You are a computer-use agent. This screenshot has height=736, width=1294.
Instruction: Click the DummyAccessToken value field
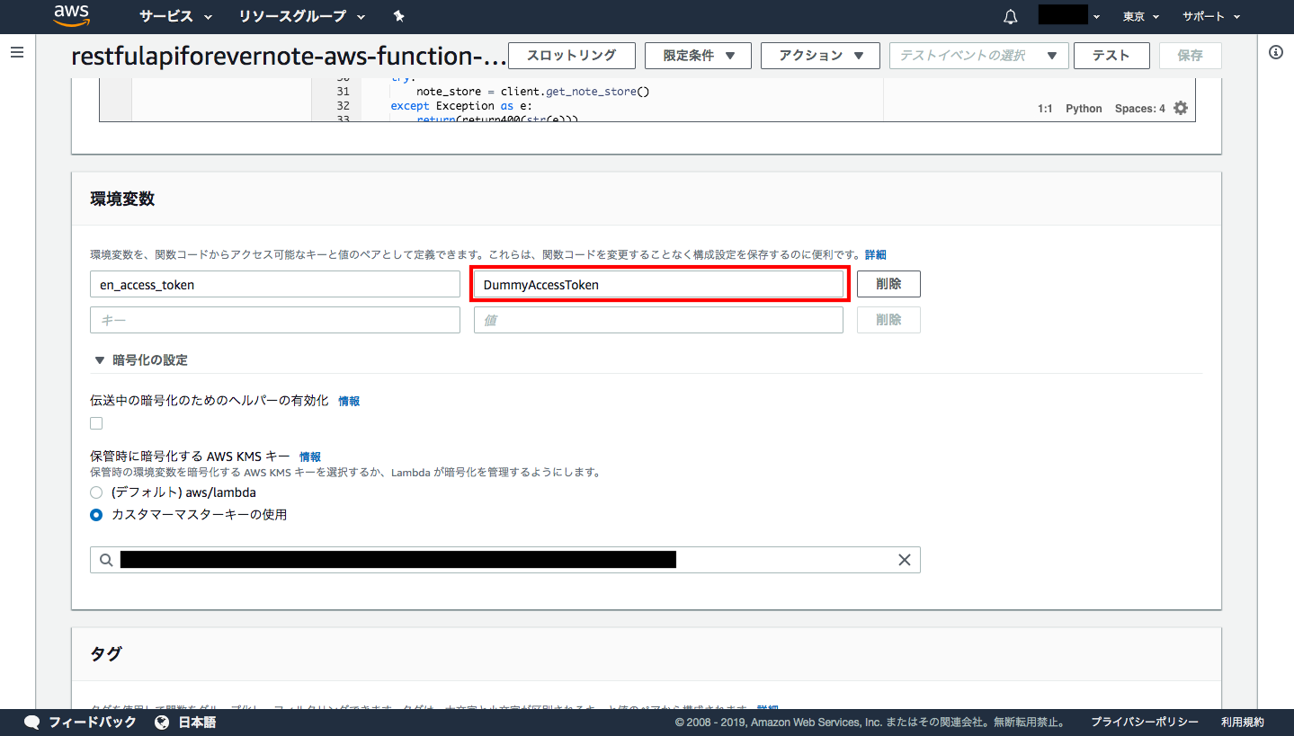coord(658,284)
